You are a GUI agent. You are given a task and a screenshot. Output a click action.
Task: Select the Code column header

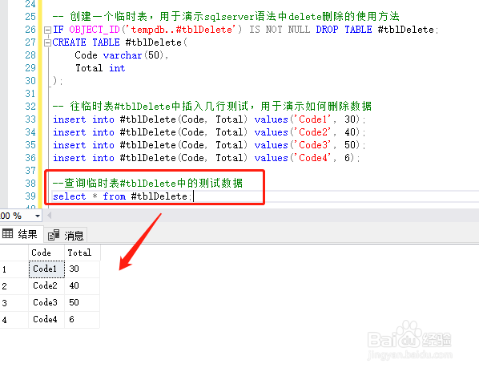(46, 253)
